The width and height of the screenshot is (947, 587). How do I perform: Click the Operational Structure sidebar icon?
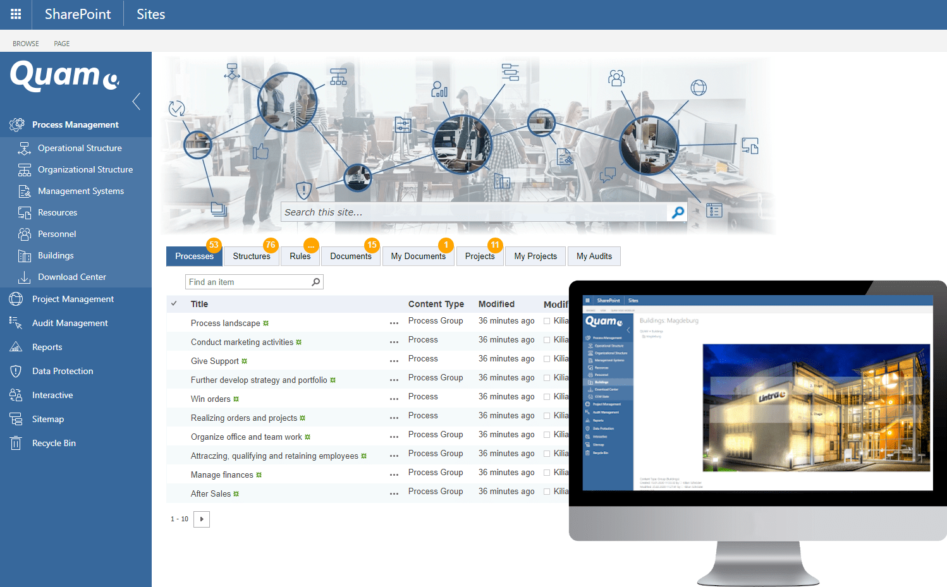pos(24,148)
